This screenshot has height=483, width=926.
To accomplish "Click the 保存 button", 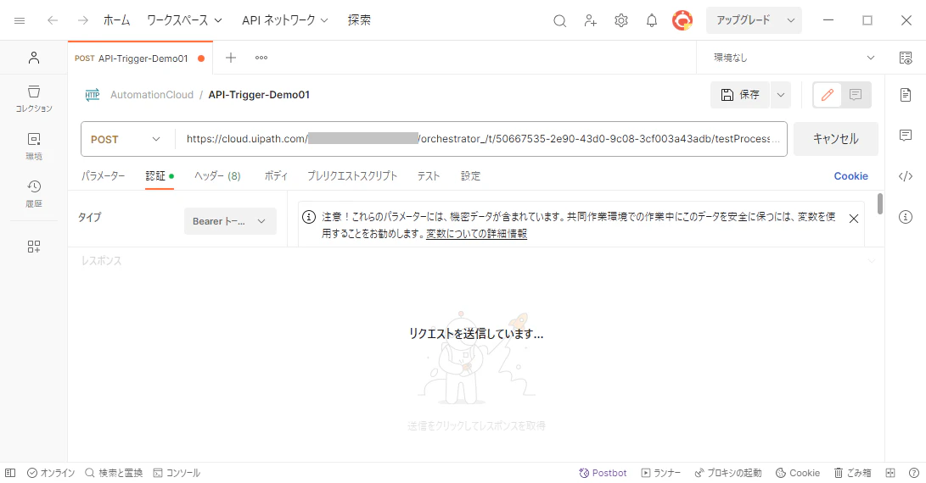I will 740,95.
